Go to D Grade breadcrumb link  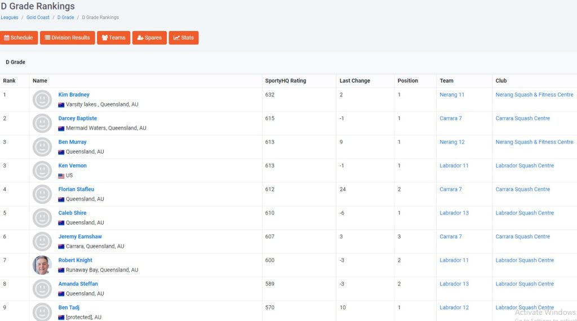pos(65,17)
